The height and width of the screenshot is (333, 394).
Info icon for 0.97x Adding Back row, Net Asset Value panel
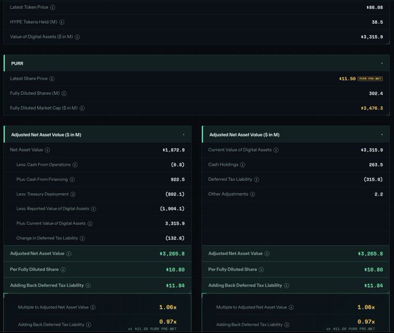(89, 325)
